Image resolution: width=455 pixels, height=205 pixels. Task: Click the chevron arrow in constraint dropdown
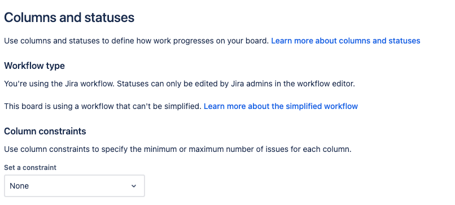(133, 186)
